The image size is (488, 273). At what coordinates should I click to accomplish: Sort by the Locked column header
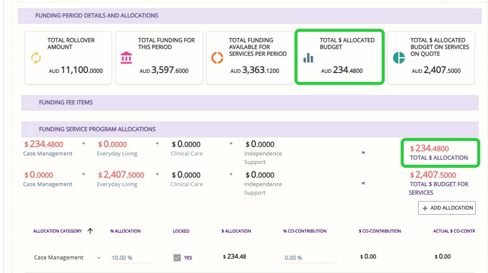click(181, 231)
